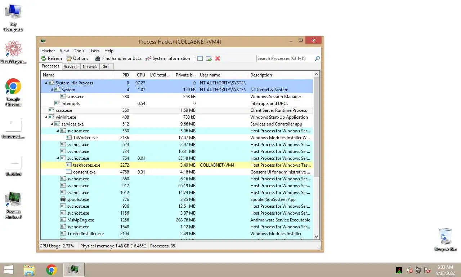Open the DataWagon desktop shortcut
Image resolution: width=461 pixels, height=277 pixels.
tap(13, 52)
